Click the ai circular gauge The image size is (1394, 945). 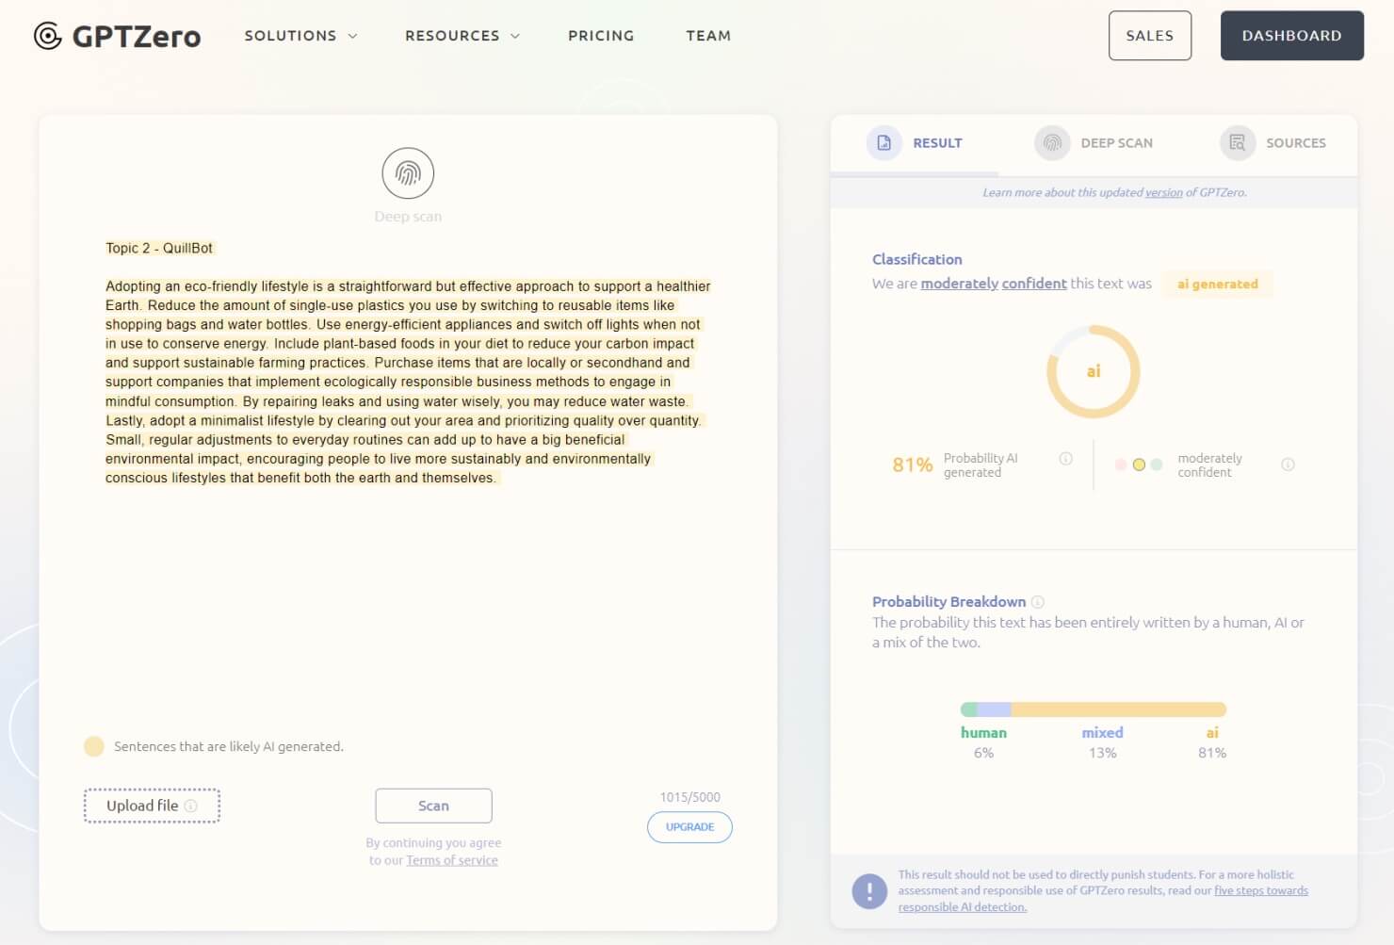[1094, 372]
